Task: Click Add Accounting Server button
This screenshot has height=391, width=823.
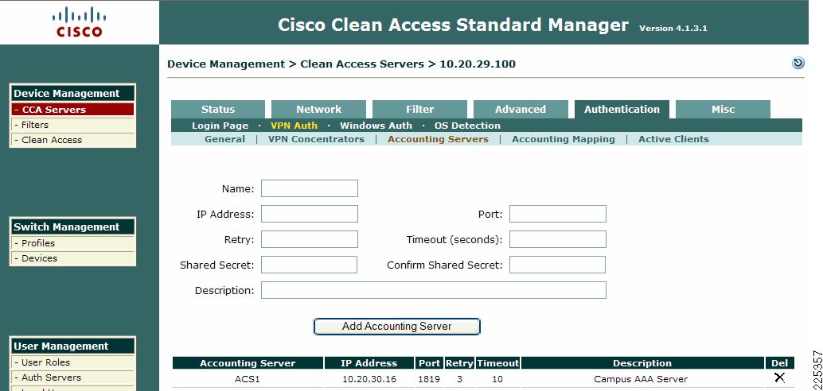Action: (397, 326)
